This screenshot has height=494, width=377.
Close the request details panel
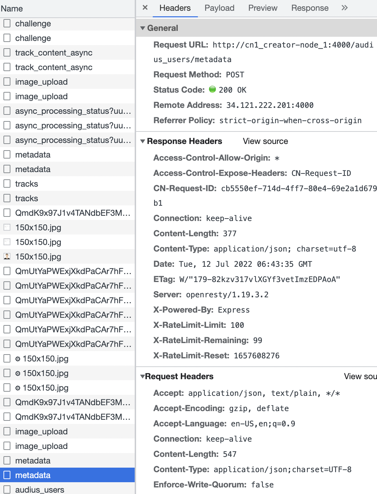click(145, 8)
